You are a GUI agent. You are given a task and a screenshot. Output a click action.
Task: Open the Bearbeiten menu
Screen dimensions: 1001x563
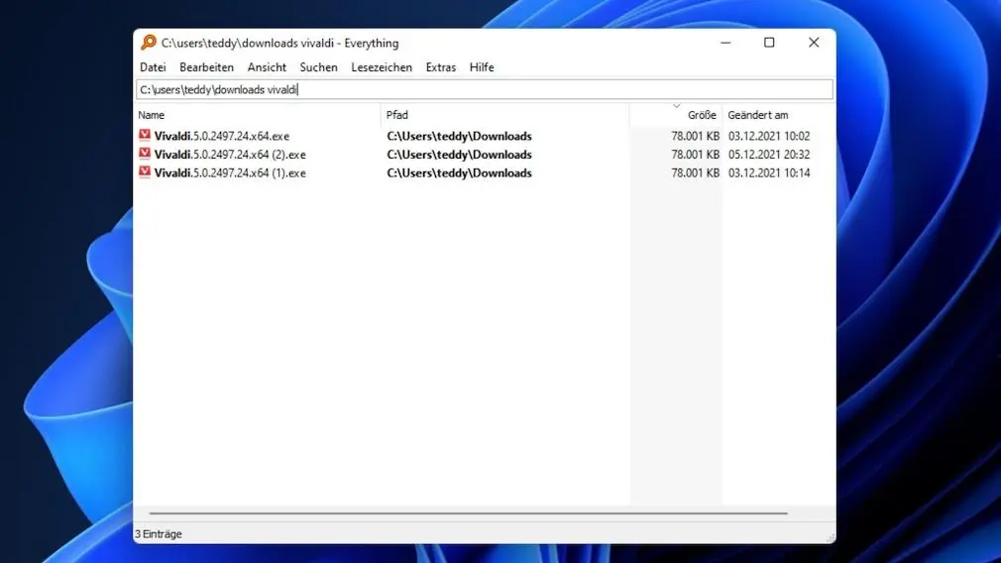click(x=206, y=67)
